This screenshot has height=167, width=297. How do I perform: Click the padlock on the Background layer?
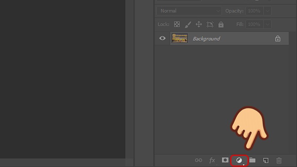tap(277, 39)
